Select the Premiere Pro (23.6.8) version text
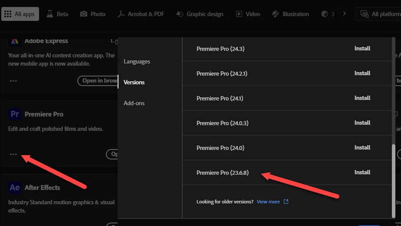Image resolution: width=401 pixels, height=226 pixels. click(x=223, y=173)
